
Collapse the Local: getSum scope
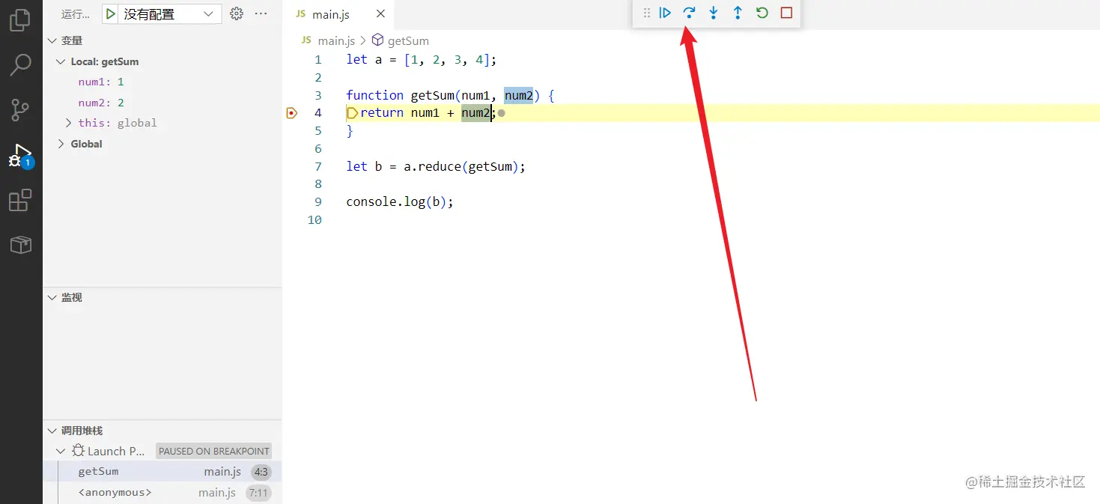pos(61,61)
